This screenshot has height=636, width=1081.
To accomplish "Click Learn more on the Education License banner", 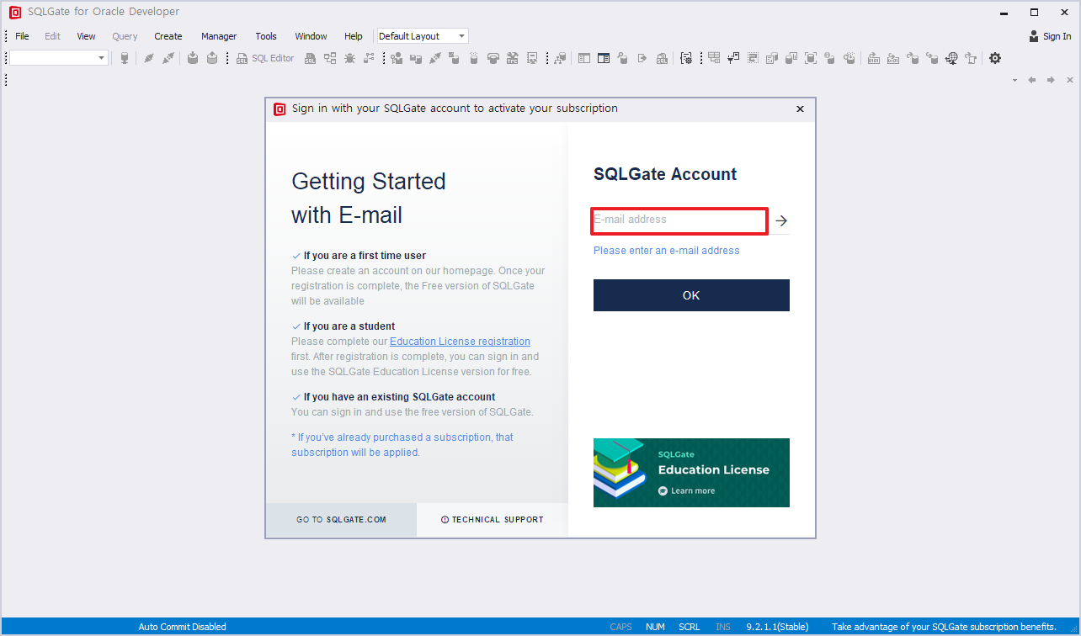I will (686, 490).
